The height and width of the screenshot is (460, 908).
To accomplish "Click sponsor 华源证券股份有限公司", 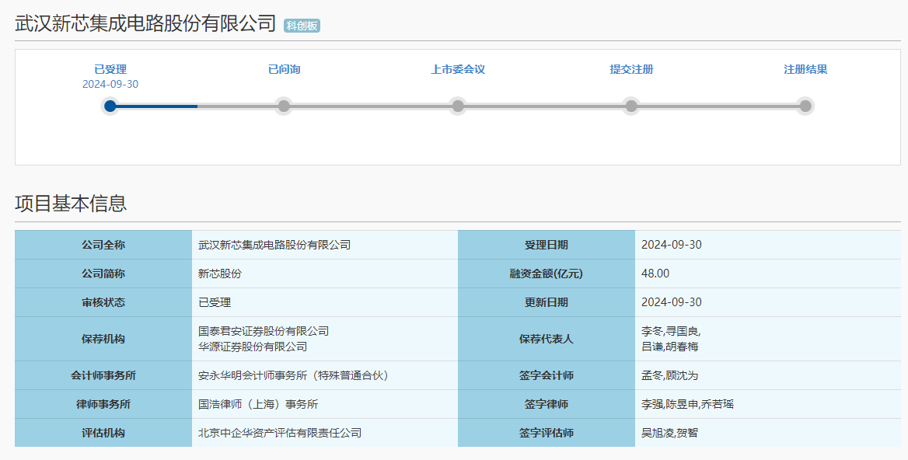I will coord(253,347).
